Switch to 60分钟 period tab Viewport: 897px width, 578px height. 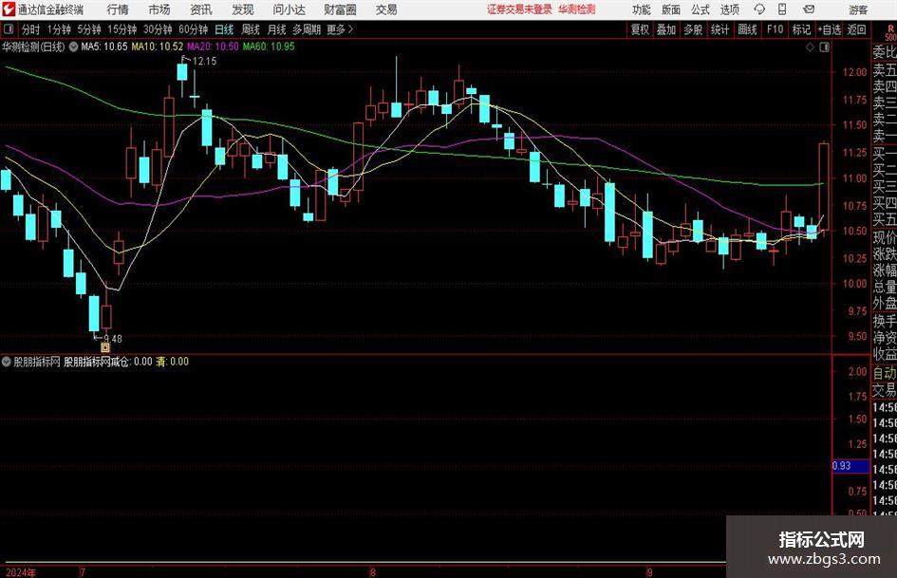193,29
